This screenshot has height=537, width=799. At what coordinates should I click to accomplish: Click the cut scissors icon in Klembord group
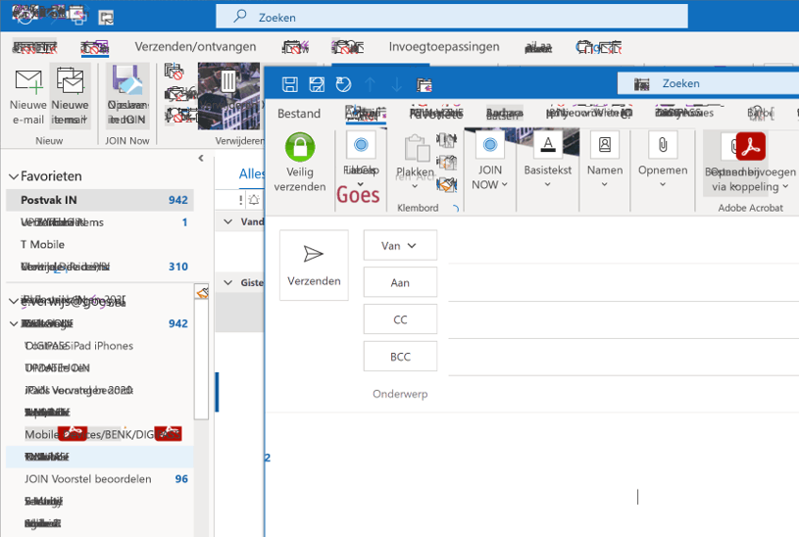coord(446,139)
